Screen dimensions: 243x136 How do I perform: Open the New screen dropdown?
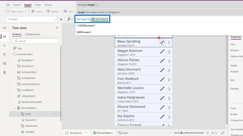[16, 11]
